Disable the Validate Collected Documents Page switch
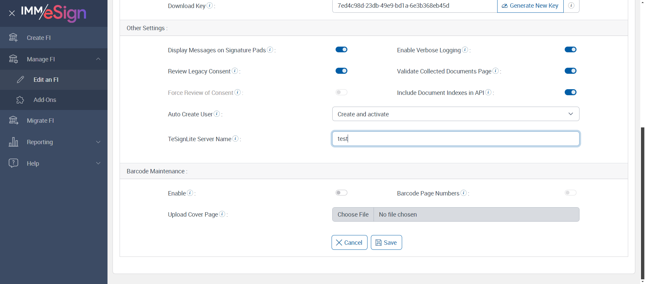645x284 pixels. point(570,71)
